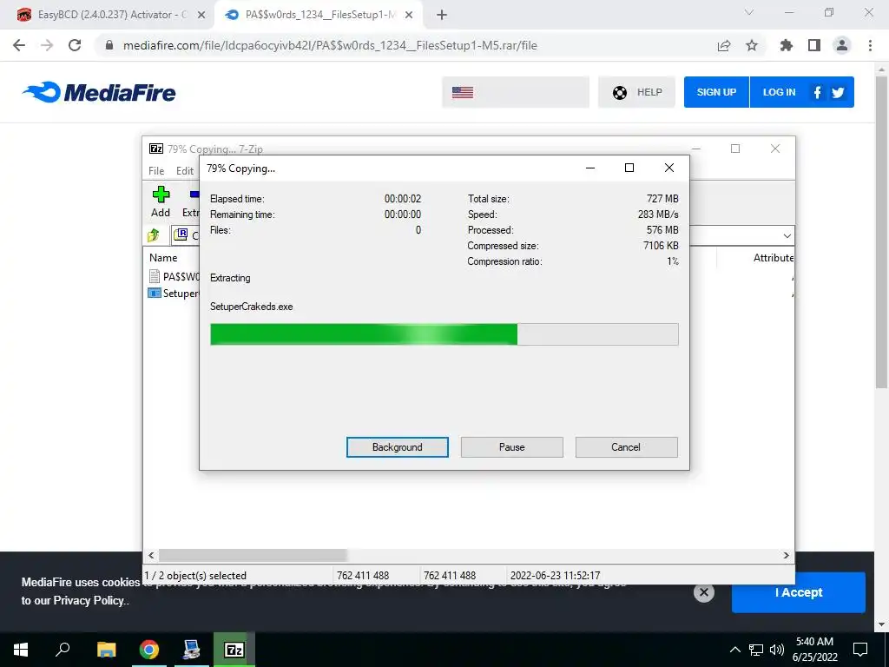Switch to the PA$$w0rds_1234 MediaFire tab

(318, 15)
